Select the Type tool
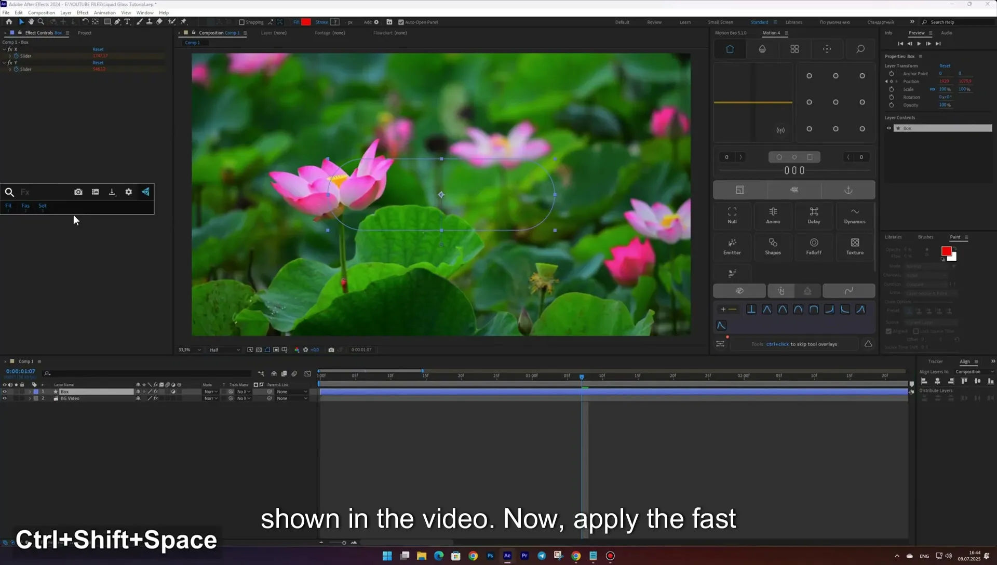 (x=127, y=22)
